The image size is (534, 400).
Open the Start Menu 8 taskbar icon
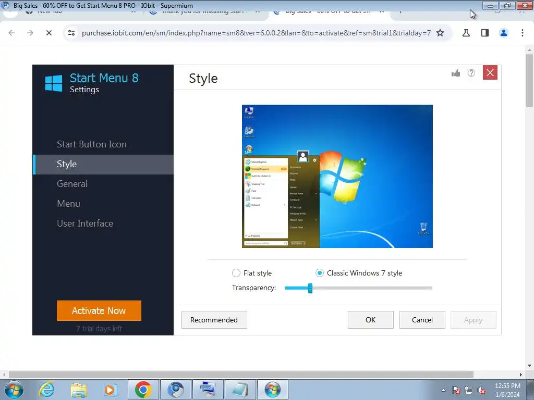pos(273,390)
